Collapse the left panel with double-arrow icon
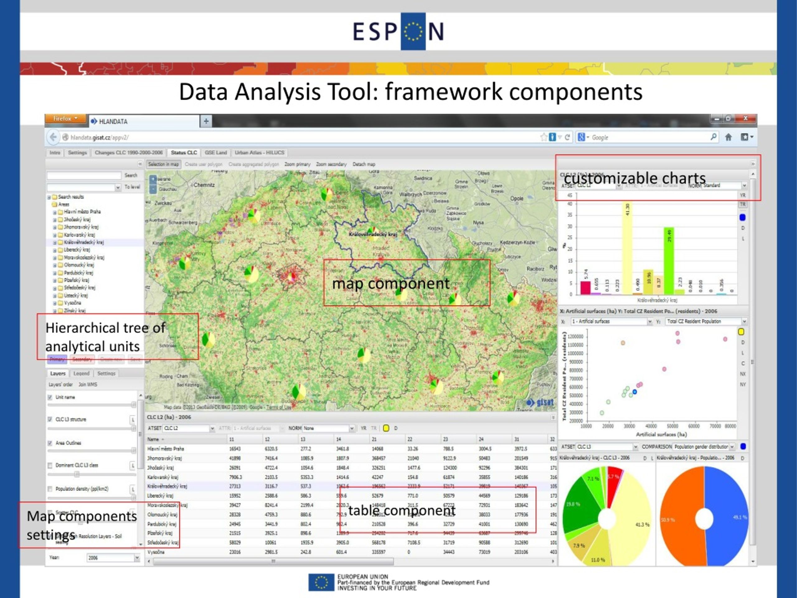Viewport: 797px width, 598px height. click(x=140, y=164)
